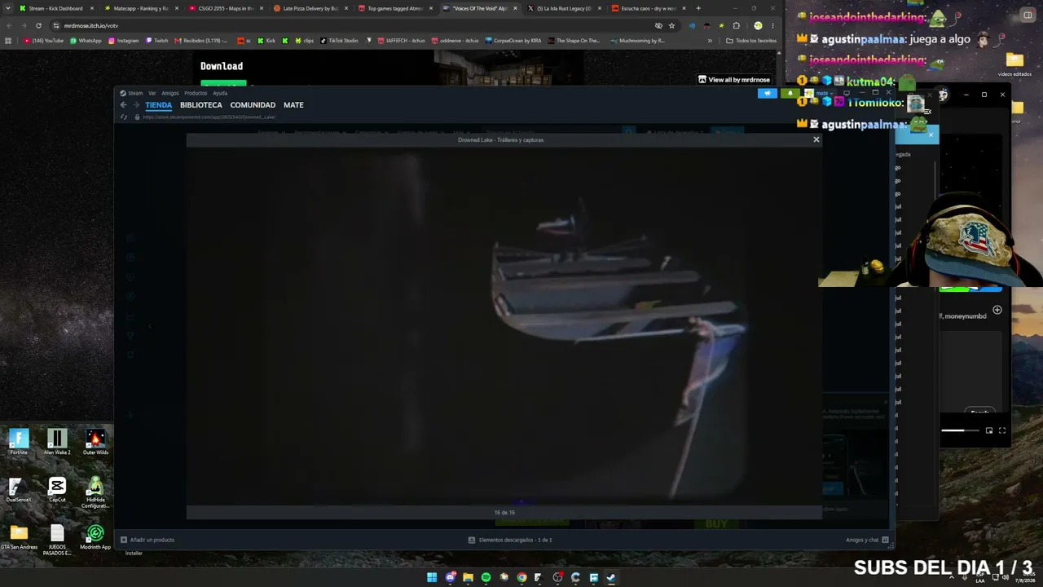This screenshot has height=587, width=1043.
Task: Open the YouTube bookmark
Action: point(44,41)
